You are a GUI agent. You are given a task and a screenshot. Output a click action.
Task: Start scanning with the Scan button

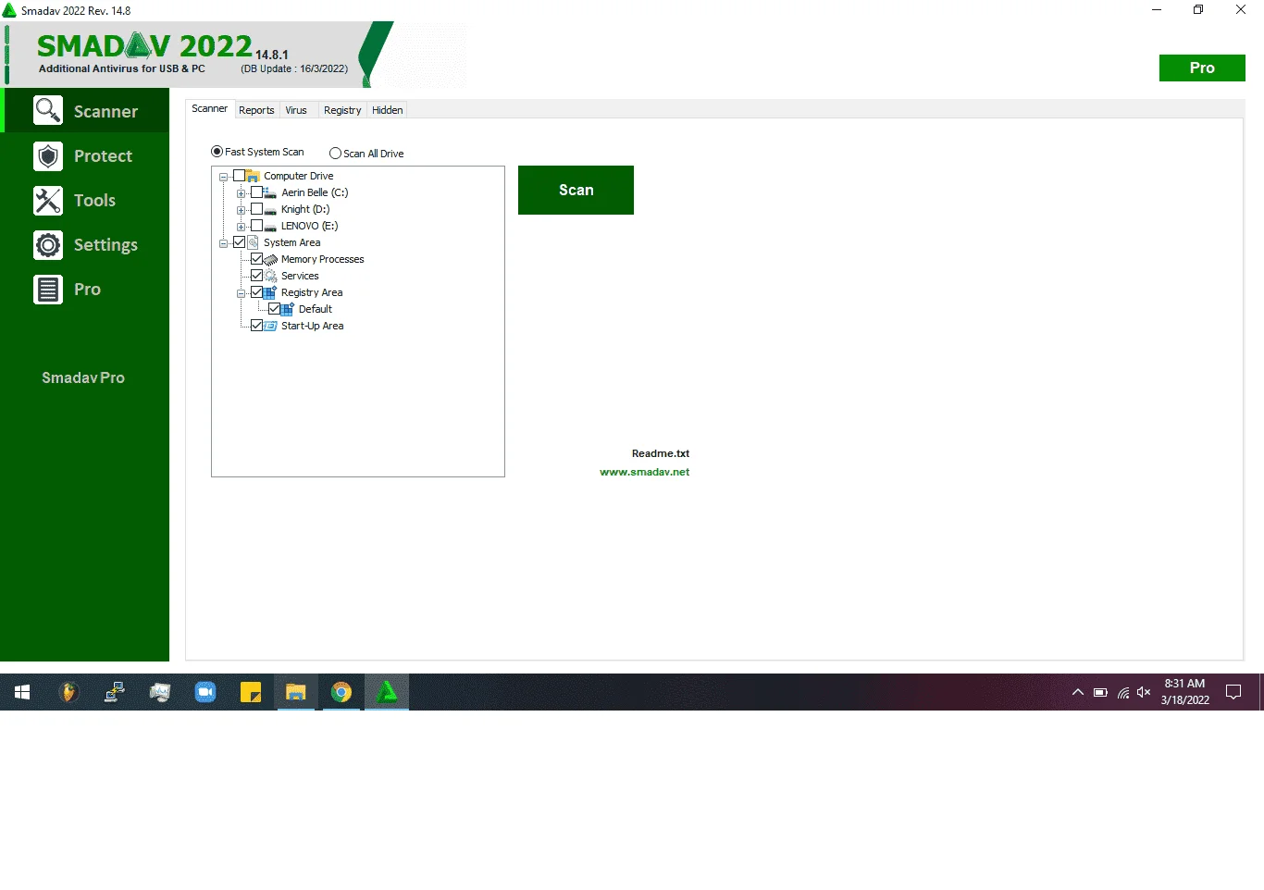tap(576, 190)
